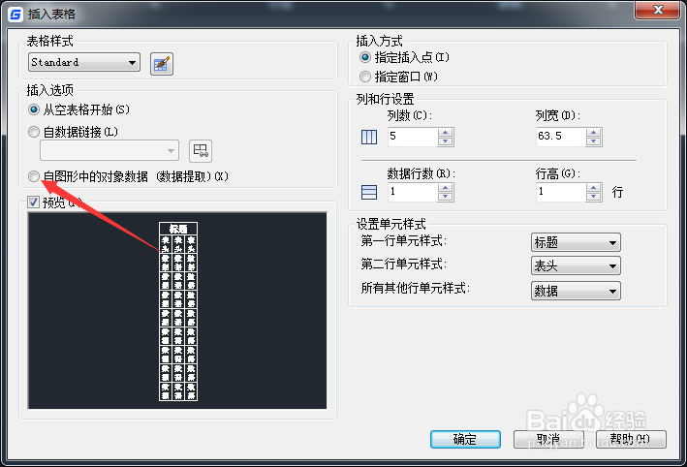The height and width of the screenshot is (467, 687).
Task: Click the 确定 button
Action: [x=465, y=439]
